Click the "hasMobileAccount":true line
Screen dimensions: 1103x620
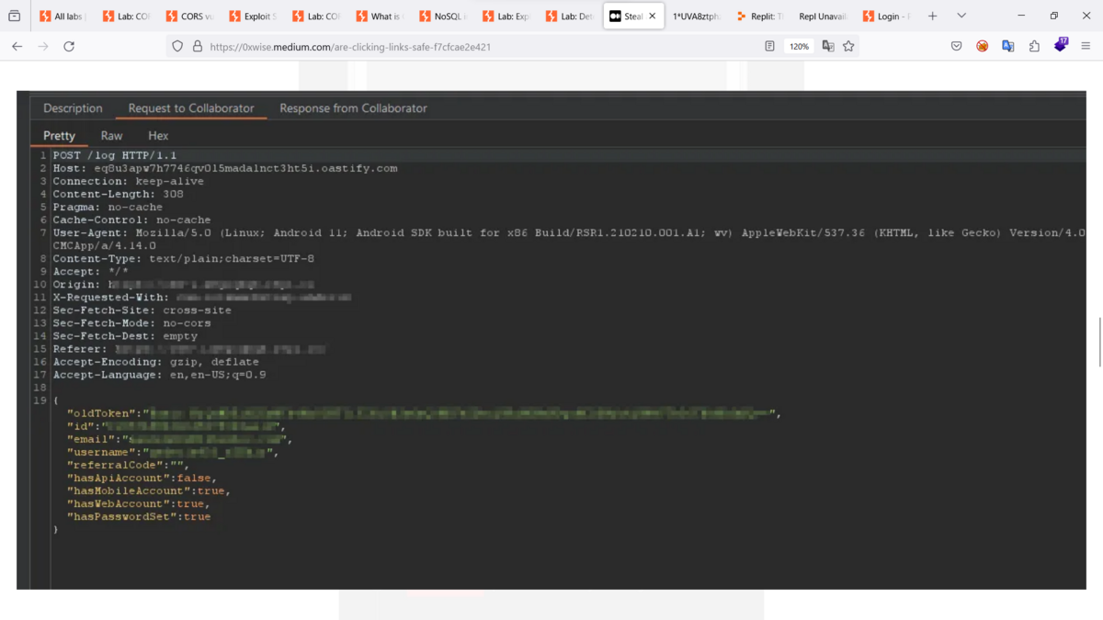click(149, 491)
